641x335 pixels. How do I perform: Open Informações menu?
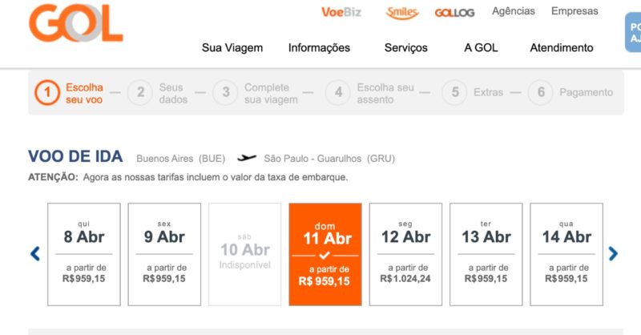(x=319, y=48)
